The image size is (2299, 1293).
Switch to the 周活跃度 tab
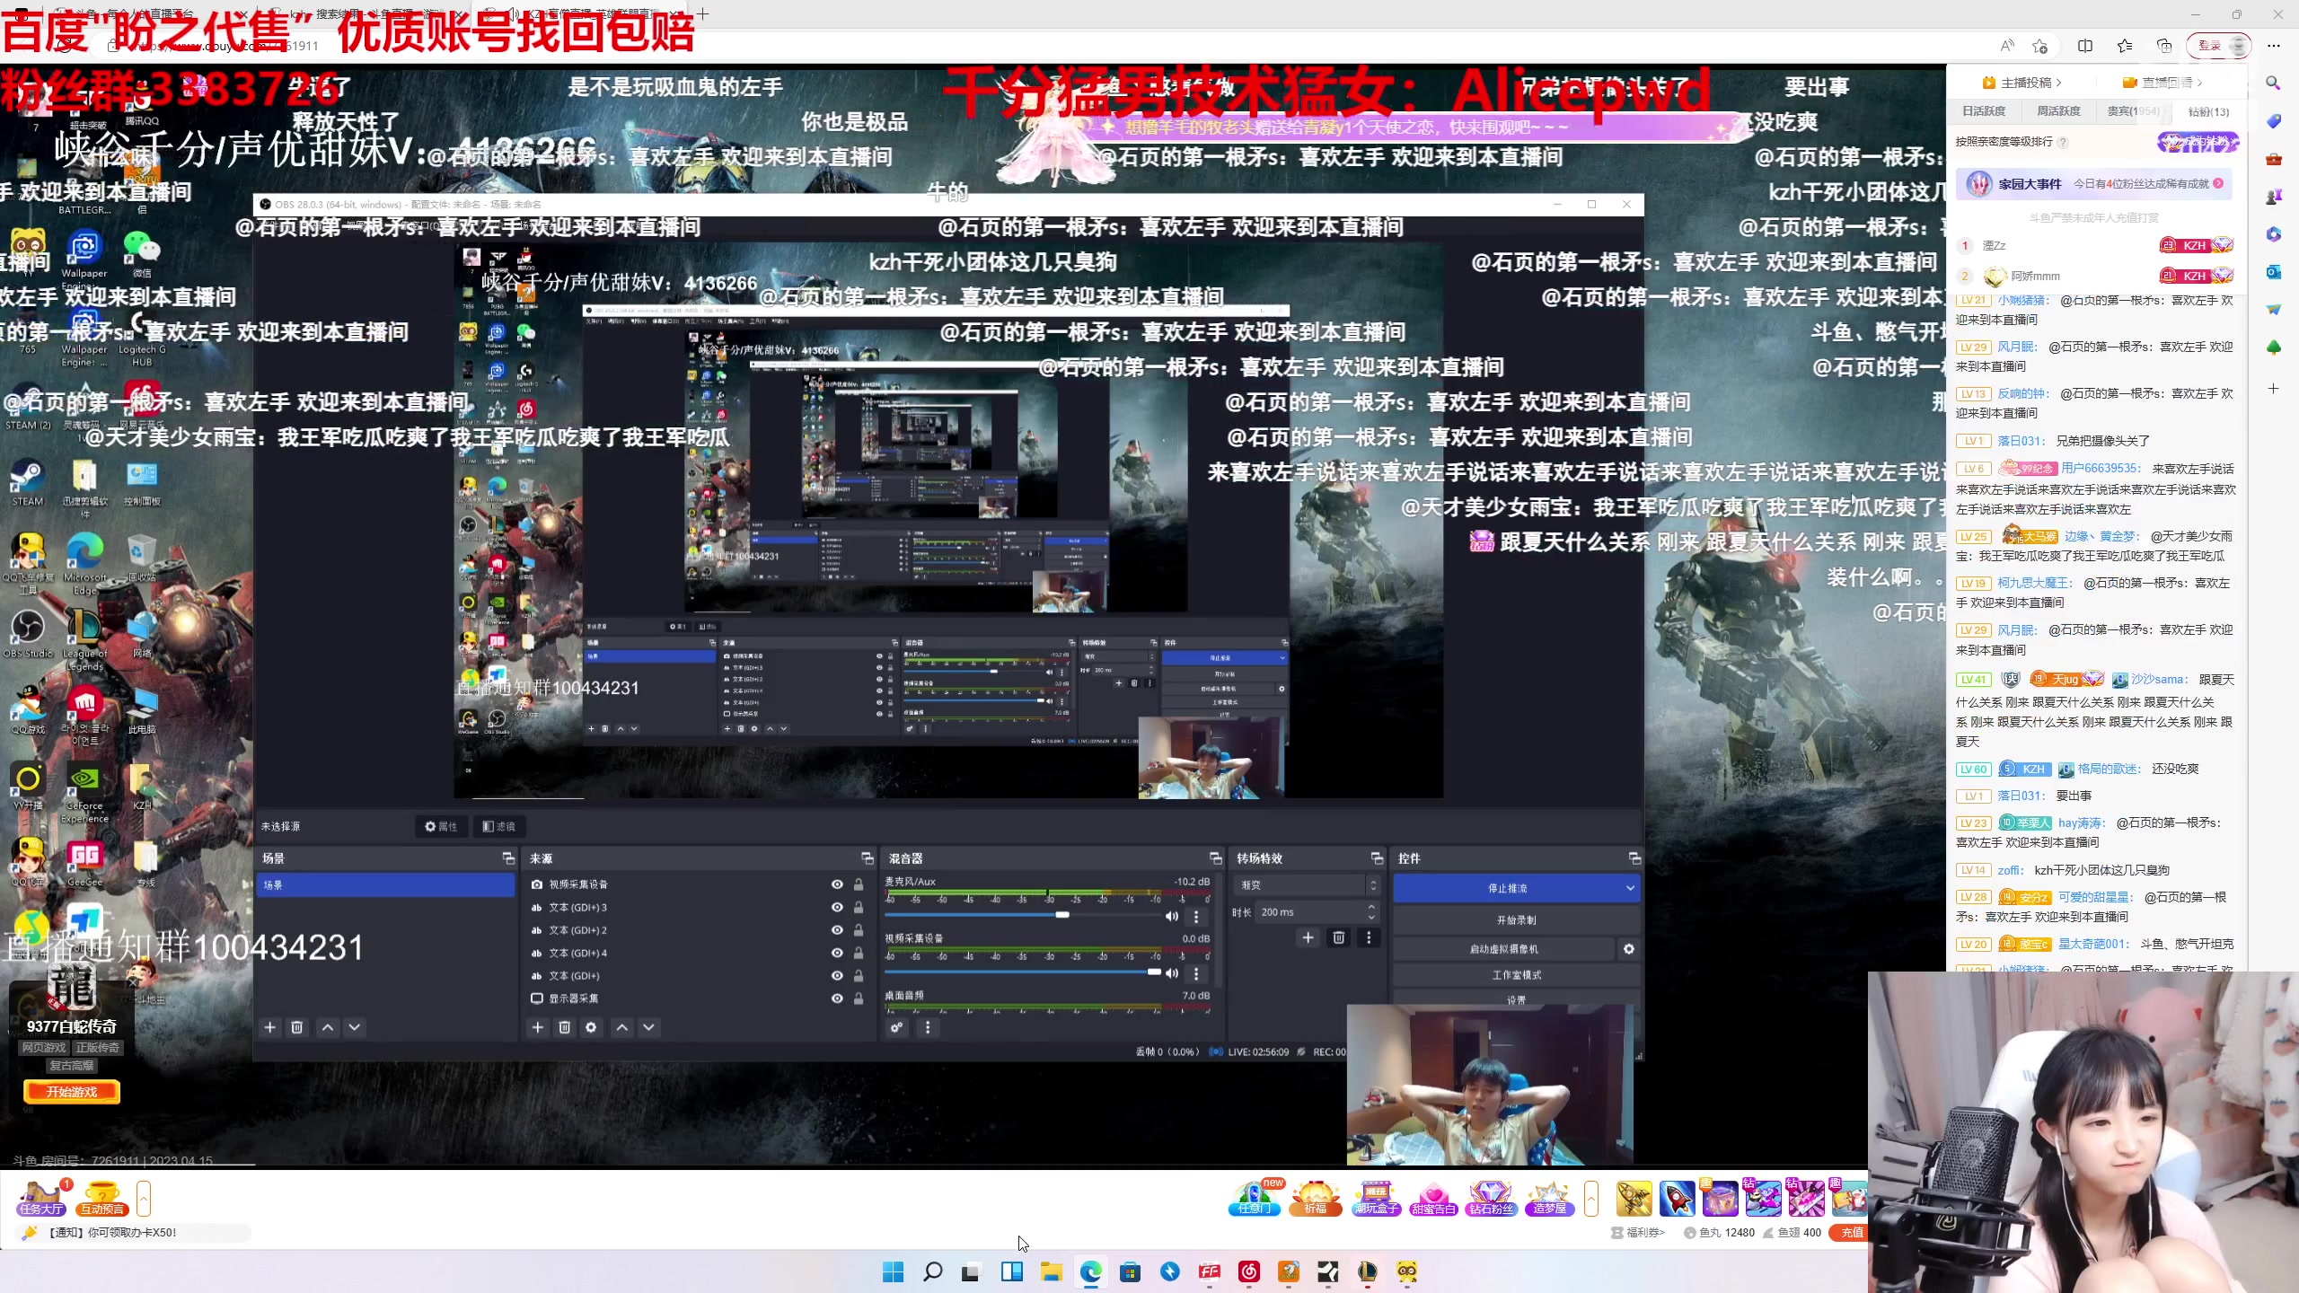[2058, 111]
